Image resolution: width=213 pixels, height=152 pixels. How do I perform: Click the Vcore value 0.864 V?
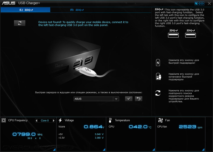(94, 127)
